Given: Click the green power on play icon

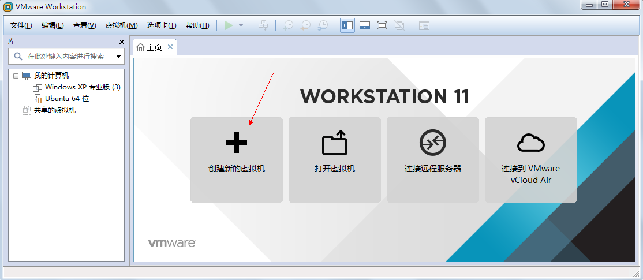Looking at the screenshot, I should point(229,25).
